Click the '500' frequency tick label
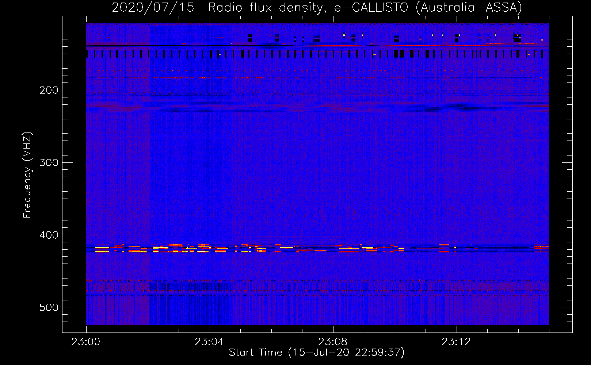 click(49, 307)
